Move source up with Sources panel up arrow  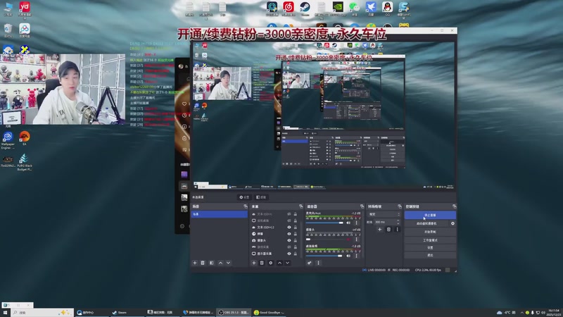click(279, 263)
